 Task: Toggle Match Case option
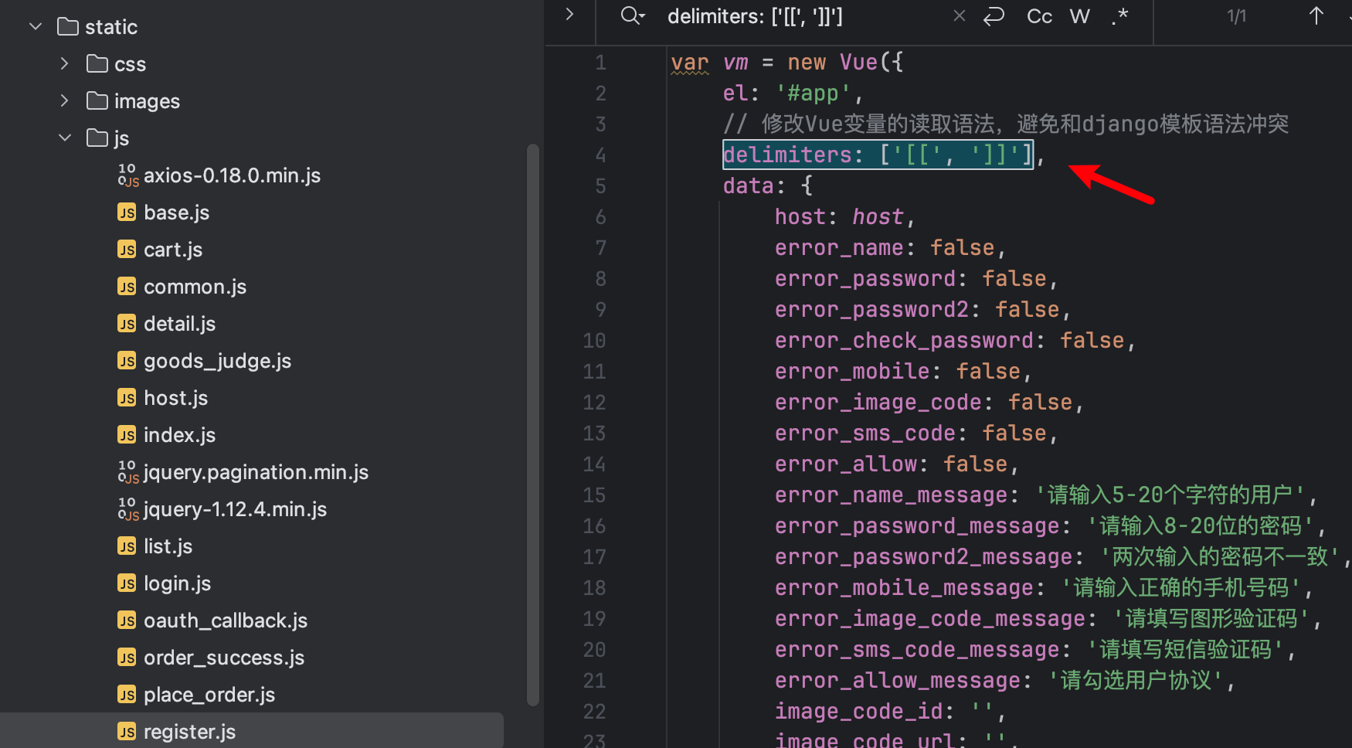[x=1039, y=16]
